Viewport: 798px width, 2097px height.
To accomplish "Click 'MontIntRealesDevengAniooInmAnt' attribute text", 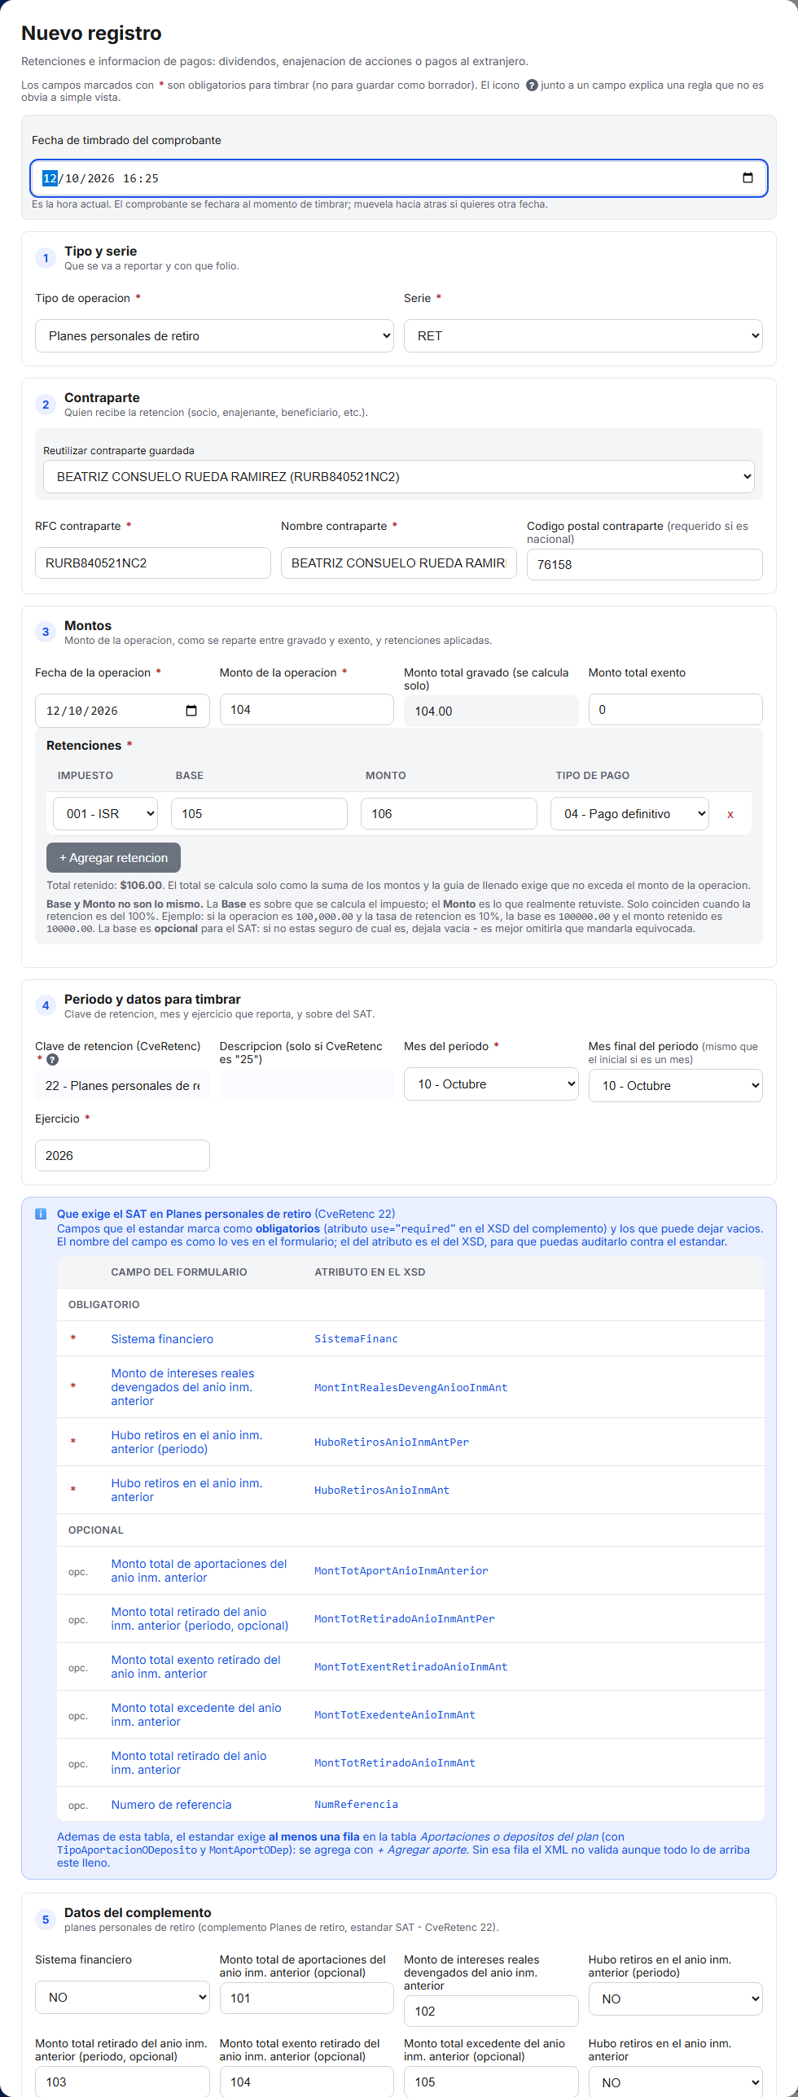I will pos(411,1388).
